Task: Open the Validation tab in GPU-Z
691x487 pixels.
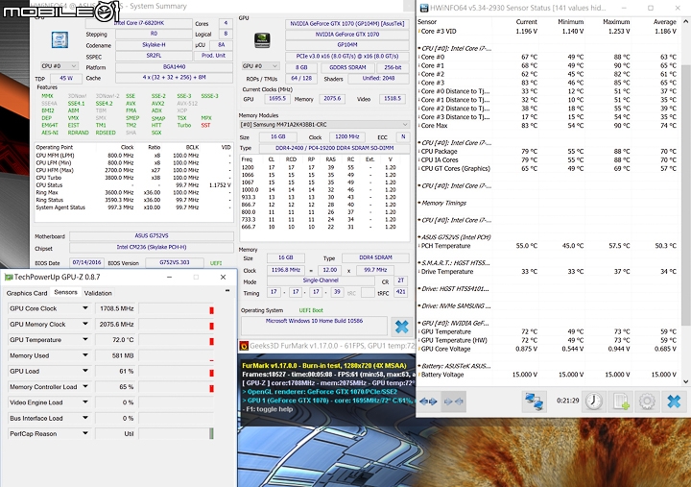Action: 98,293
